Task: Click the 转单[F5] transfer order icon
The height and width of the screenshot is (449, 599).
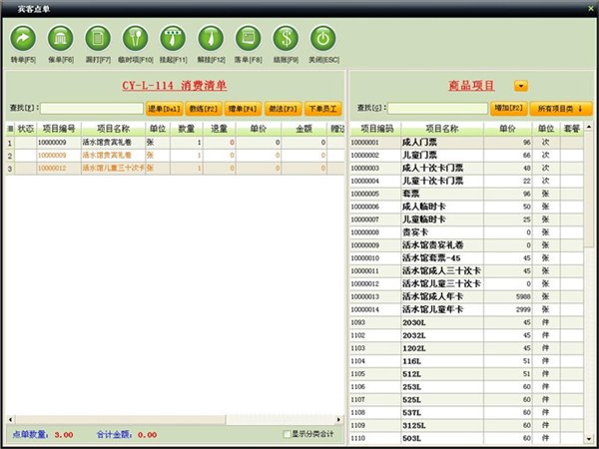Action: pyautogui.click(x=23, y=39)
